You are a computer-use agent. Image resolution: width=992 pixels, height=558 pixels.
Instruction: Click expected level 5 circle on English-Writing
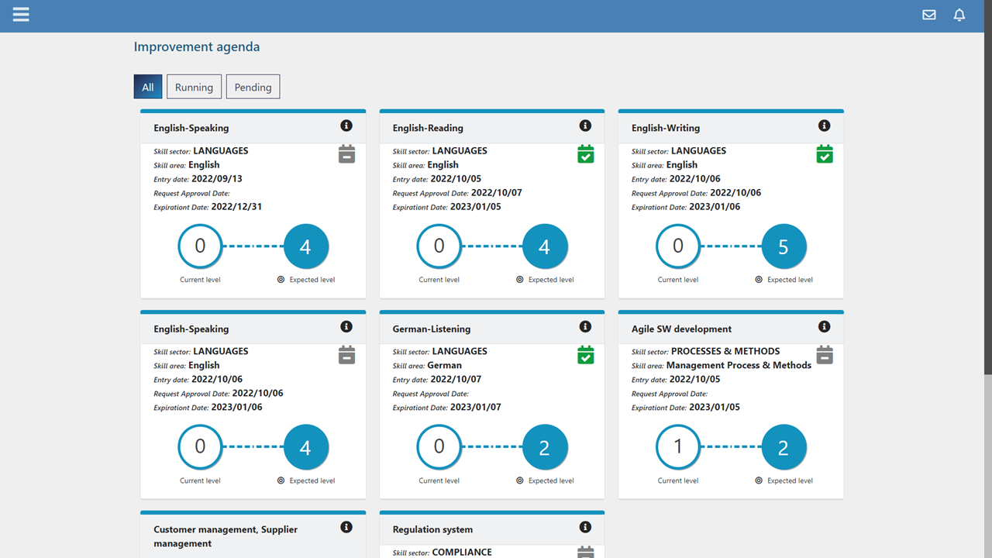784,246
